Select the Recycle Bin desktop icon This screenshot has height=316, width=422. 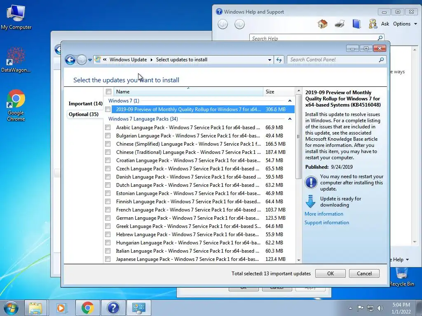[401, 277]
